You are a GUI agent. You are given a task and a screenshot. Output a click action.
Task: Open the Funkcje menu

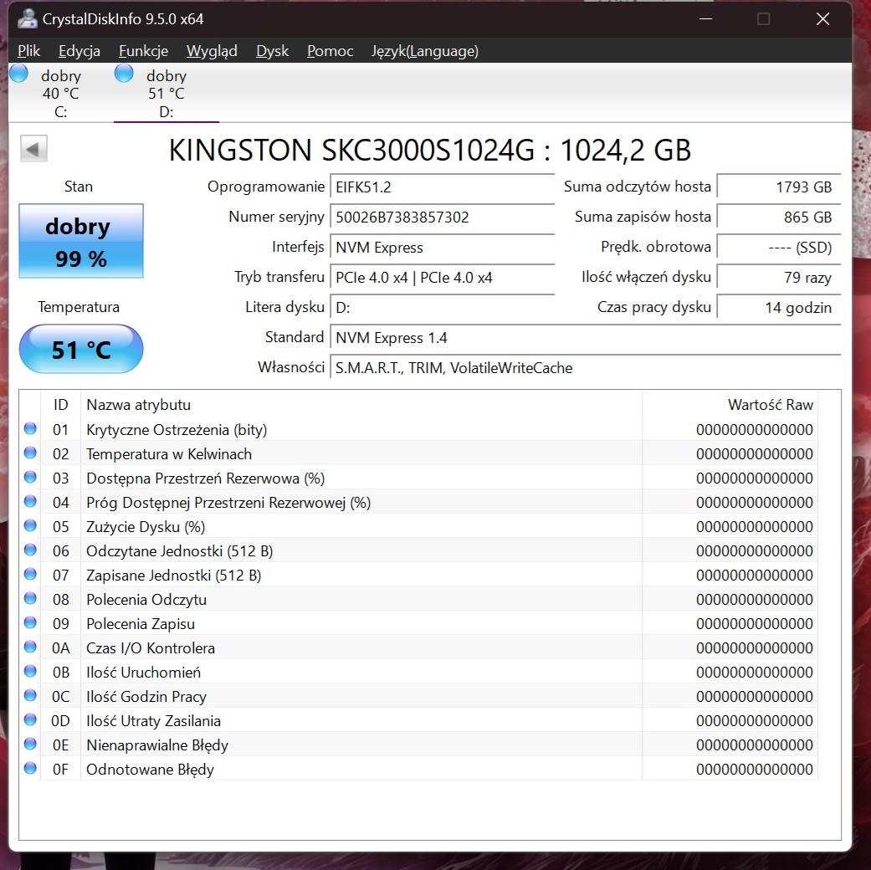click(x=143, y=51)
